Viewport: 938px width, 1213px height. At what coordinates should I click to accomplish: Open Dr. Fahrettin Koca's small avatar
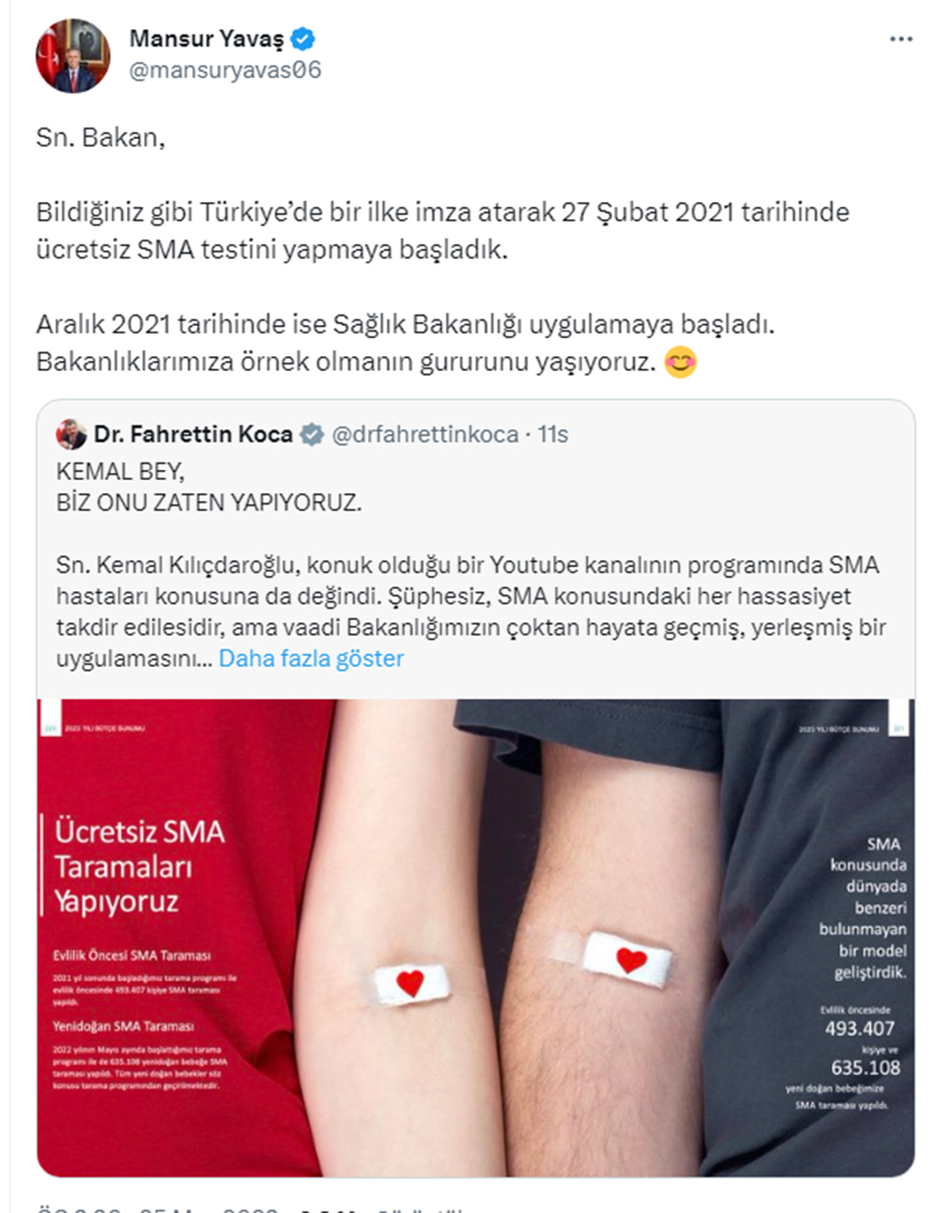point(71,434)
